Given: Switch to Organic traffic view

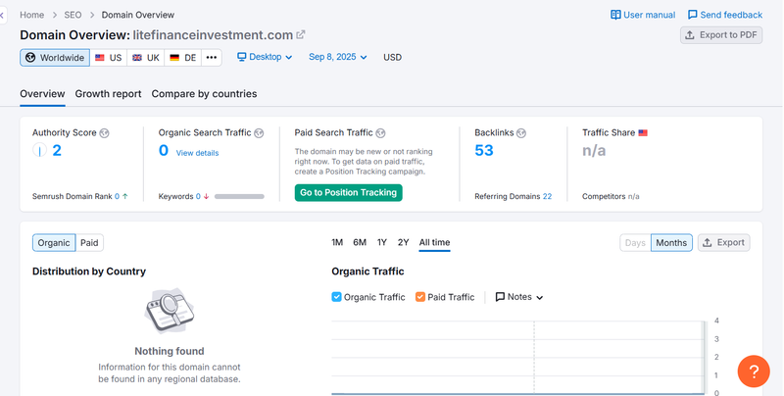Looking at the screenshot, I should (54, 242).
